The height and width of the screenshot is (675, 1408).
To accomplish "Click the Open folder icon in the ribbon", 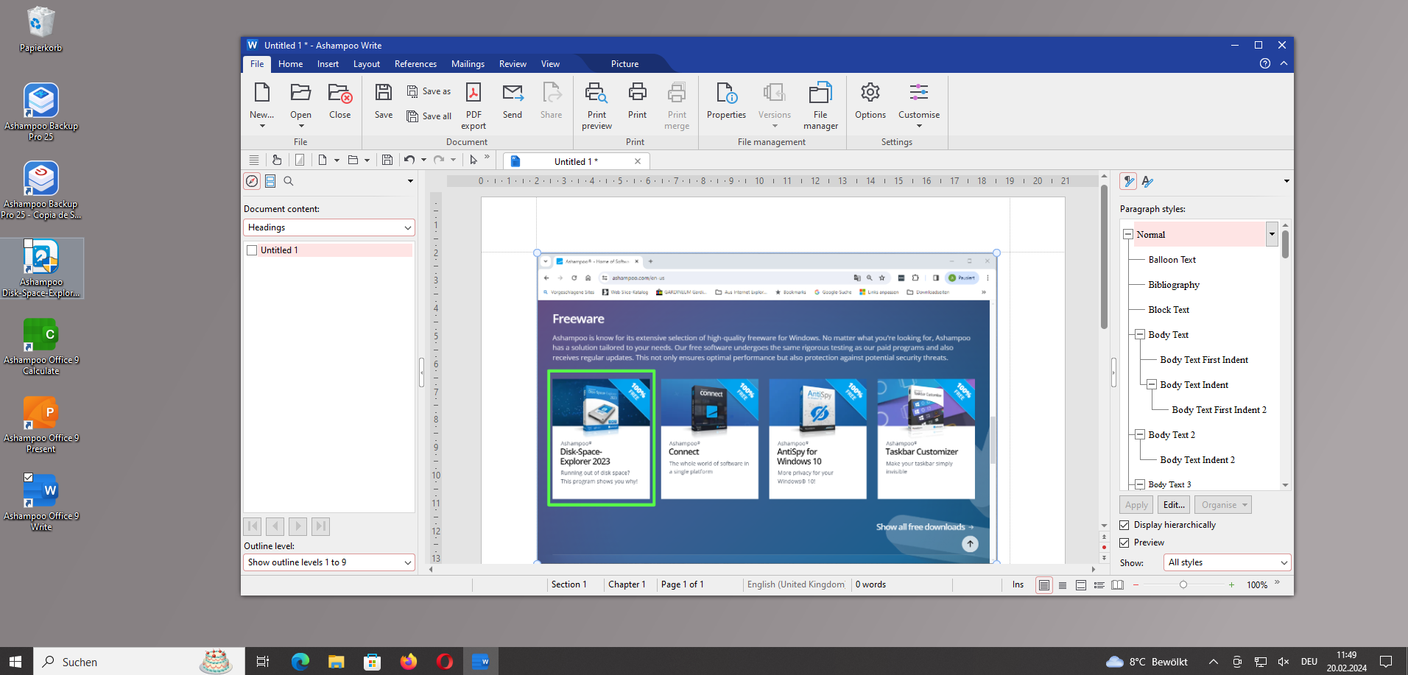I will (300, 93).
